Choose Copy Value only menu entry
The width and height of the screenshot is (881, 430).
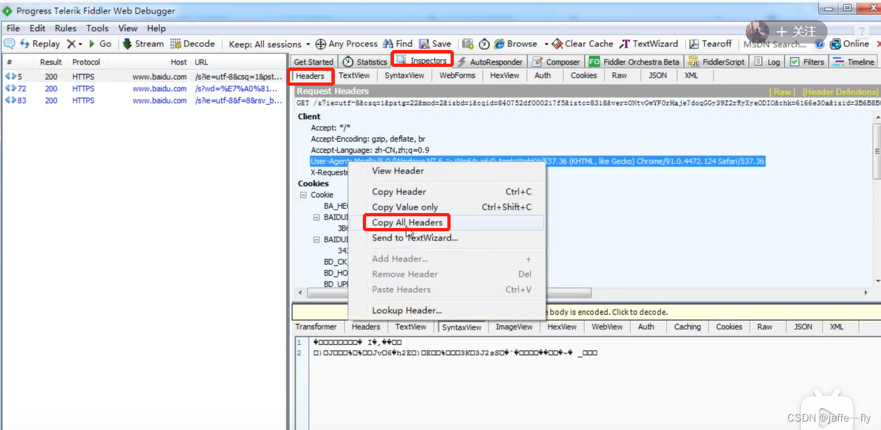447,207
